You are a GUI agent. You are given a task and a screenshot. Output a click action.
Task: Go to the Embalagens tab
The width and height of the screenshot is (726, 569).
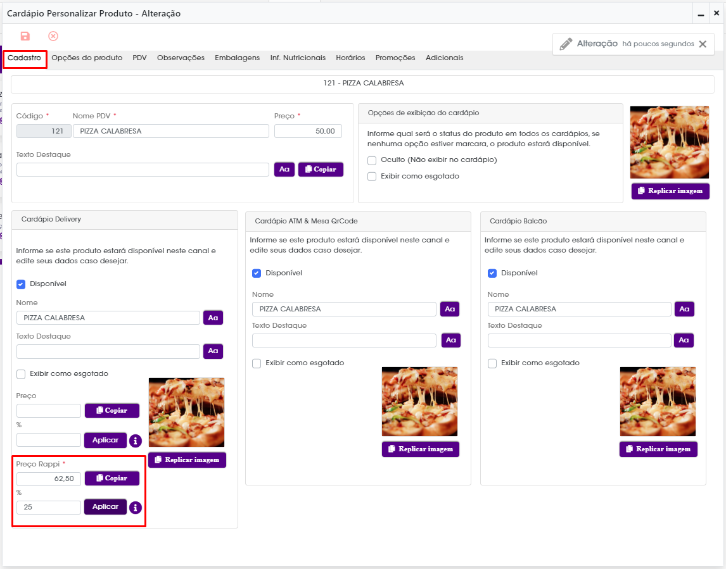(237, 58)
